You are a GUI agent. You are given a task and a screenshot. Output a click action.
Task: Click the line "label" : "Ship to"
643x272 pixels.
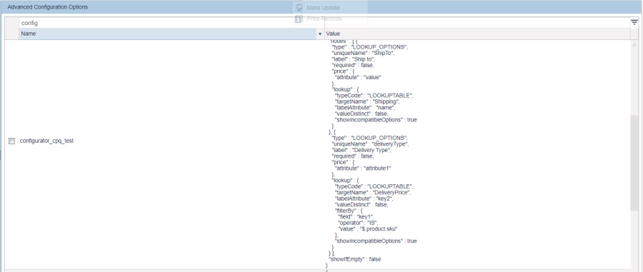[354, 59]
